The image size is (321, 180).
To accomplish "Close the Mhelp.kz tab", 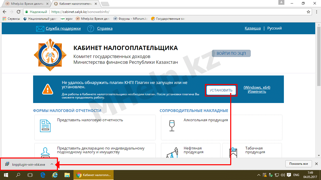I will 47,4.
